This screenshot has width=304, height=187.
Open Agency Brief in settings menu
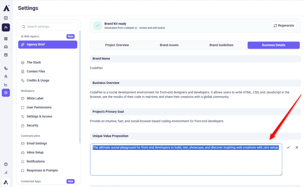click(48, 45)
